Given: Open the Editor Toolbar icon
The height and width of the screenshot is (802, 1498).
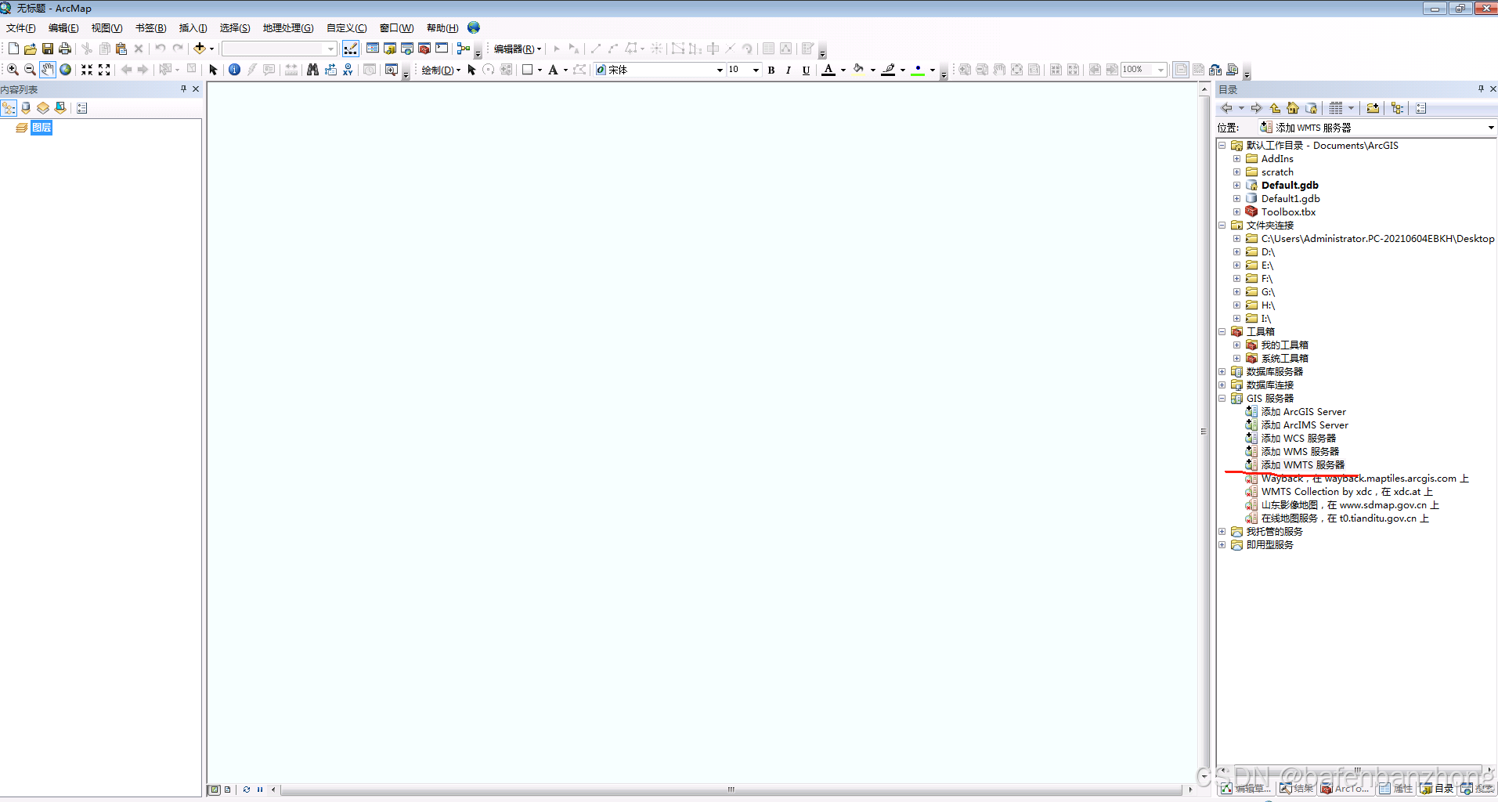Looking at the screenshot, I should tap(351, 49).
